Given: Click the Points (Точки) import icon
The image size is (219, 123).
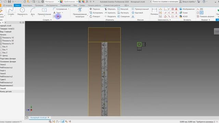Looking at the screenshot, I should point(181,13).
